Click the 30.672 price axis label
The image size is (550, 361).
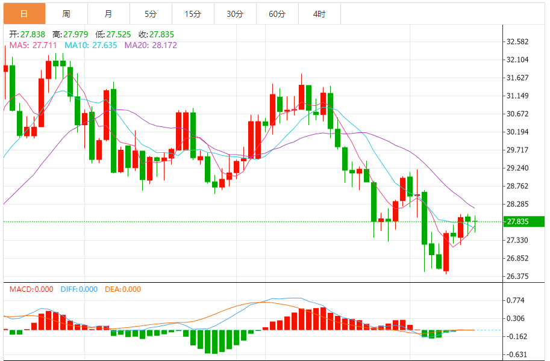click(517, 114)
